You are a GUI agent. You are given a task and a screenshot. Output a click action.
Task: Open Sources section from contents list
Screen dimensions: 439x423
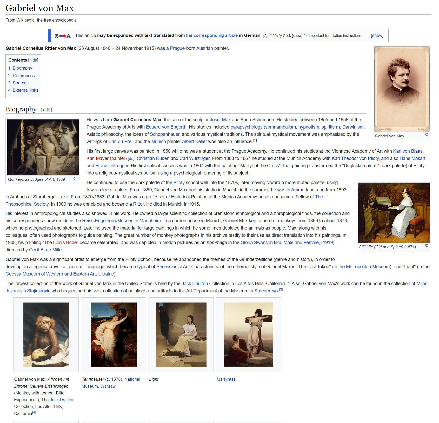click(x=21, y=83)
